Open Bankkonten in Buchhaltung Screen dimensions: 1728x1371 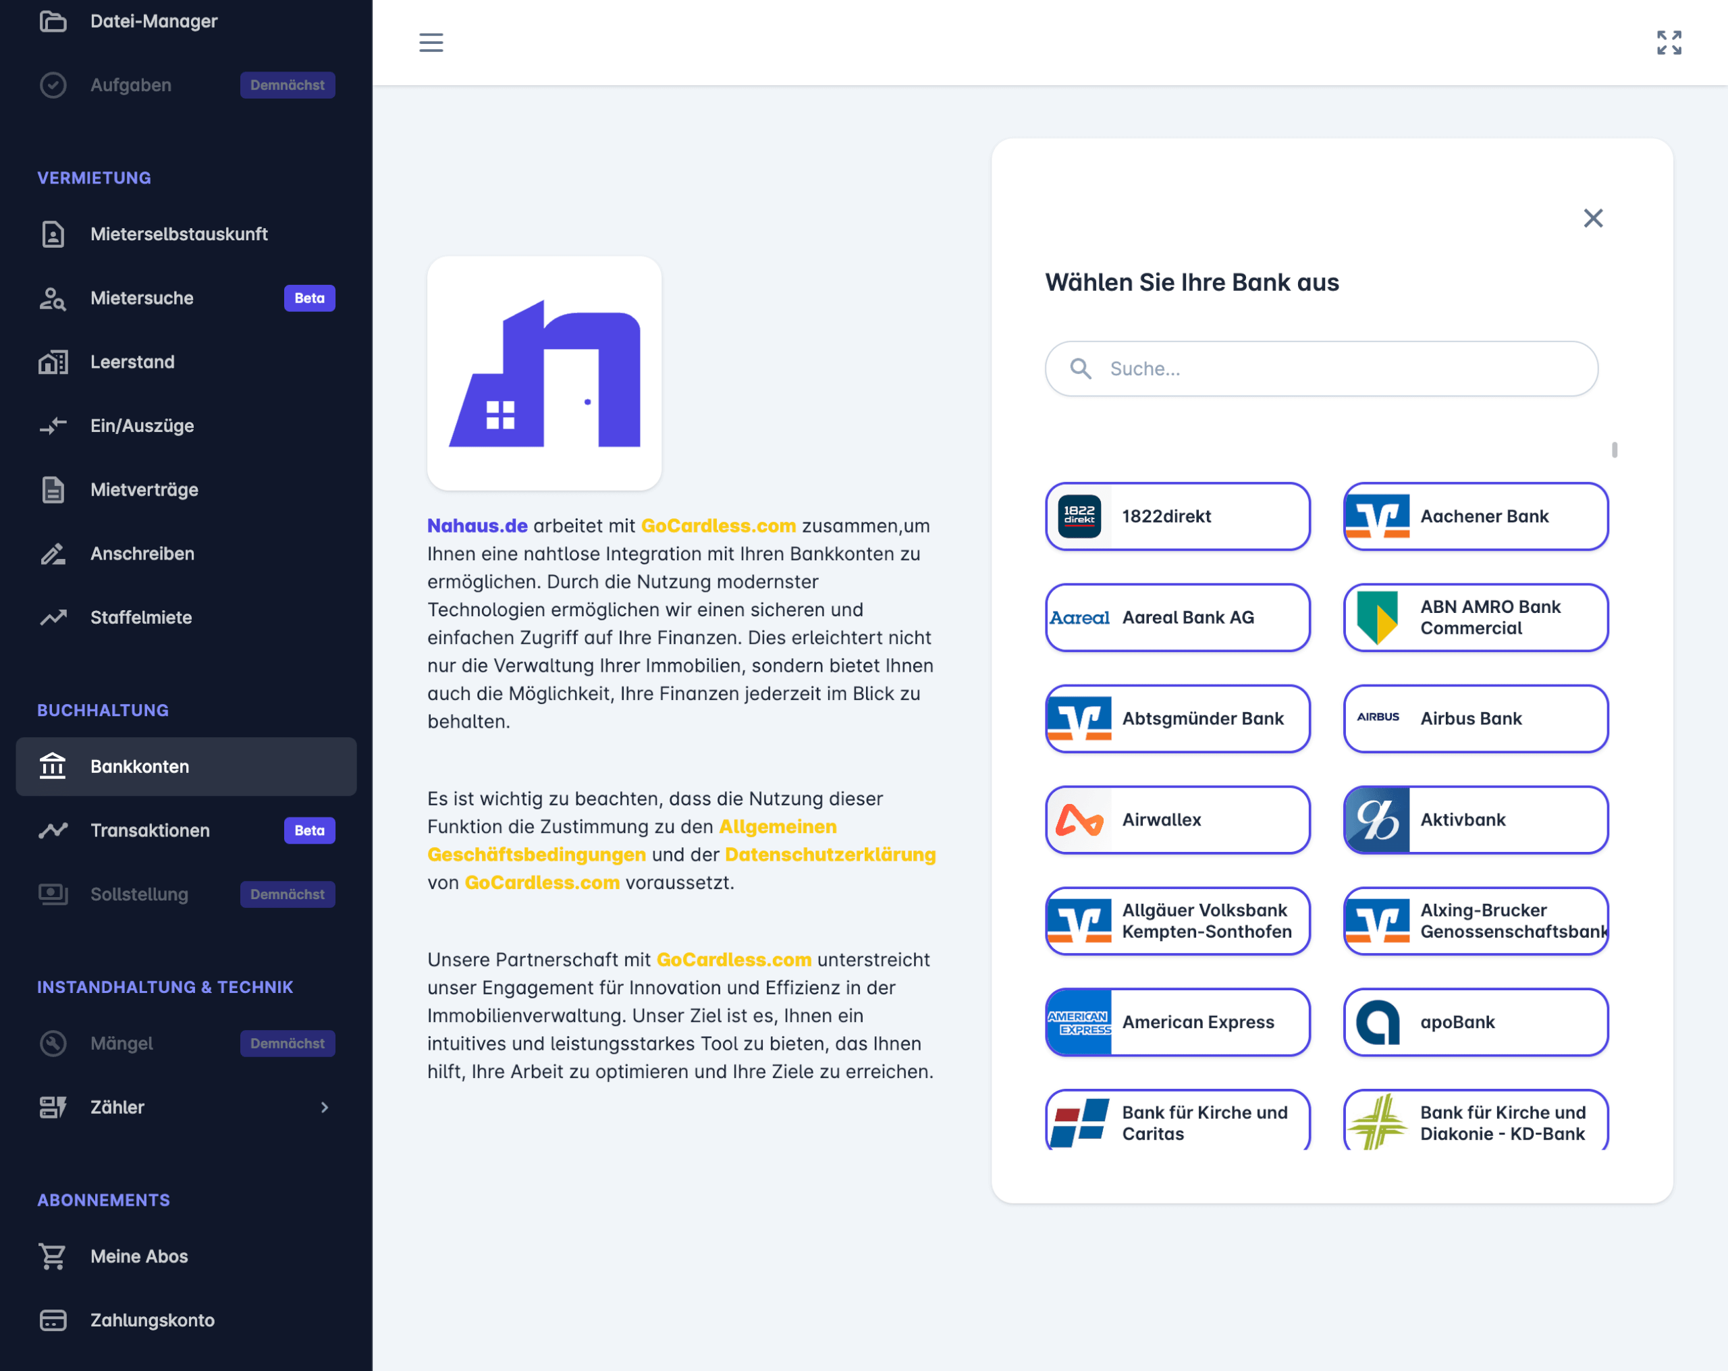[x=186, y=766]
